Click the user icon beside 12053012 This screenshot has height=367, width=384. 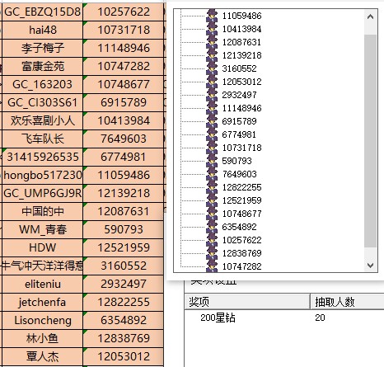tap(212, 82)
